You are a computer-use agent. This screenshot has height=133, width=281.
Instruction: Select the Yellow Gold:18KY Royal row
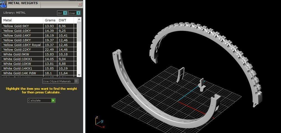point(39,45)
